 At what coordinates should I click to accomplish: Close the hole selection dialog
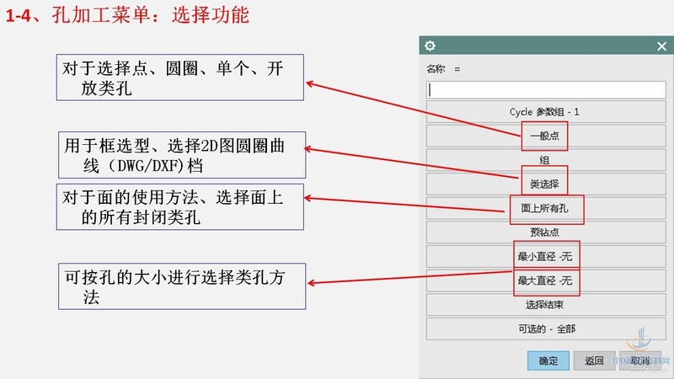click(661, 46)
